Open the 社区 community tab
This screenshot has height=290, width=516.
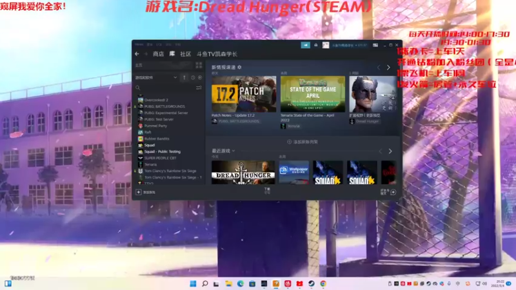coord(186,54)
